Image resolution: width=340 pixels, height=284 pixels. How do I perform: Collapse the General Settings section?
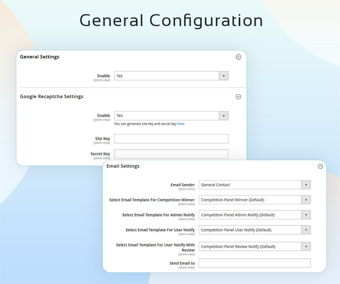[238, 57]
